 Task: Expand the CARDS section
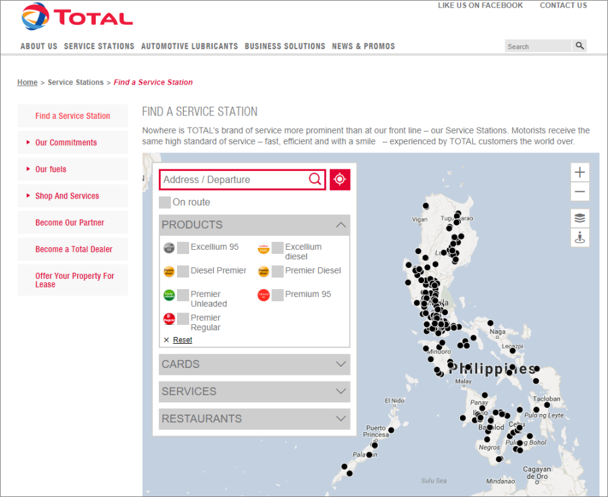[x=255, y=365]
